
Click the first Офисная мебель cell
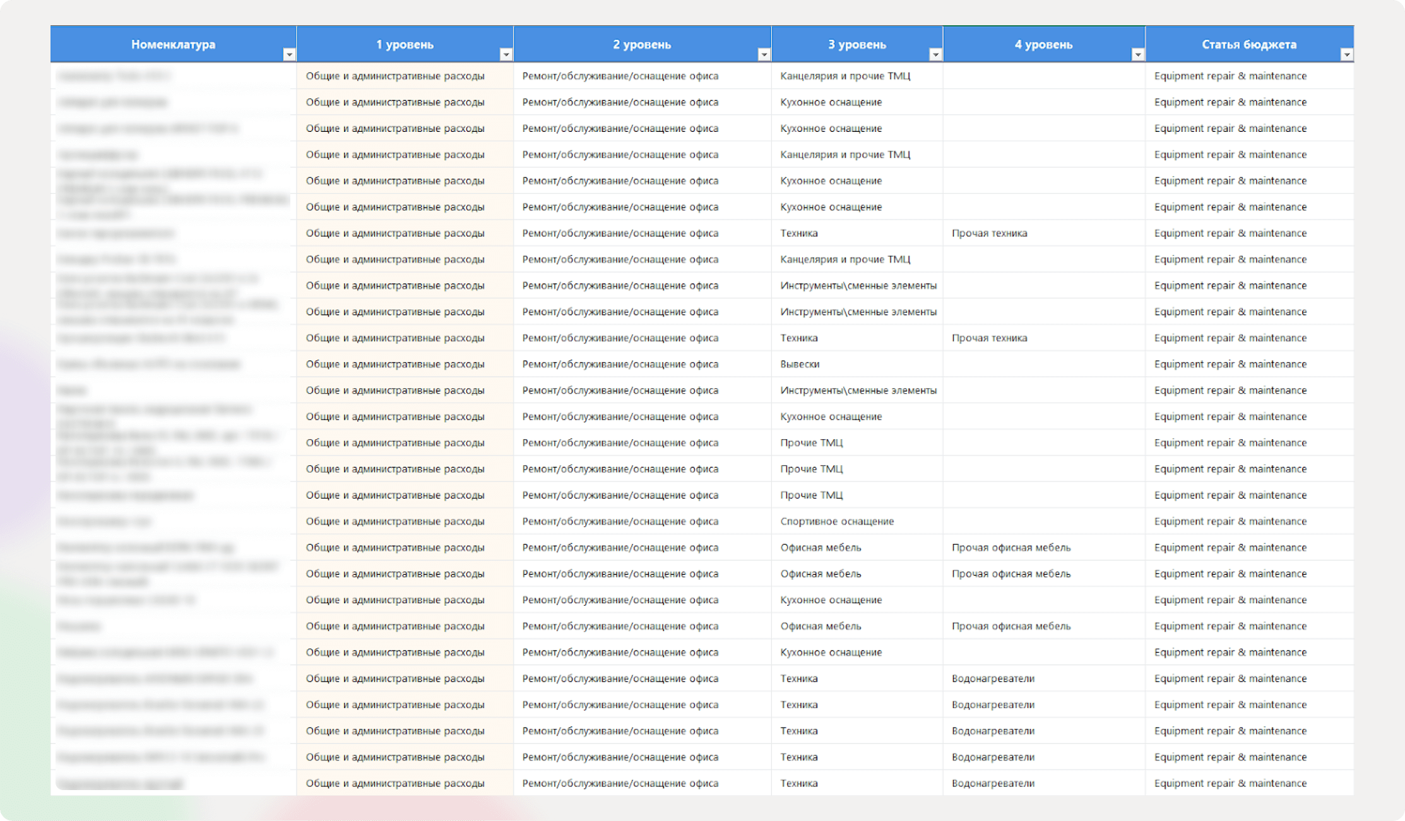tap(821, 547)
